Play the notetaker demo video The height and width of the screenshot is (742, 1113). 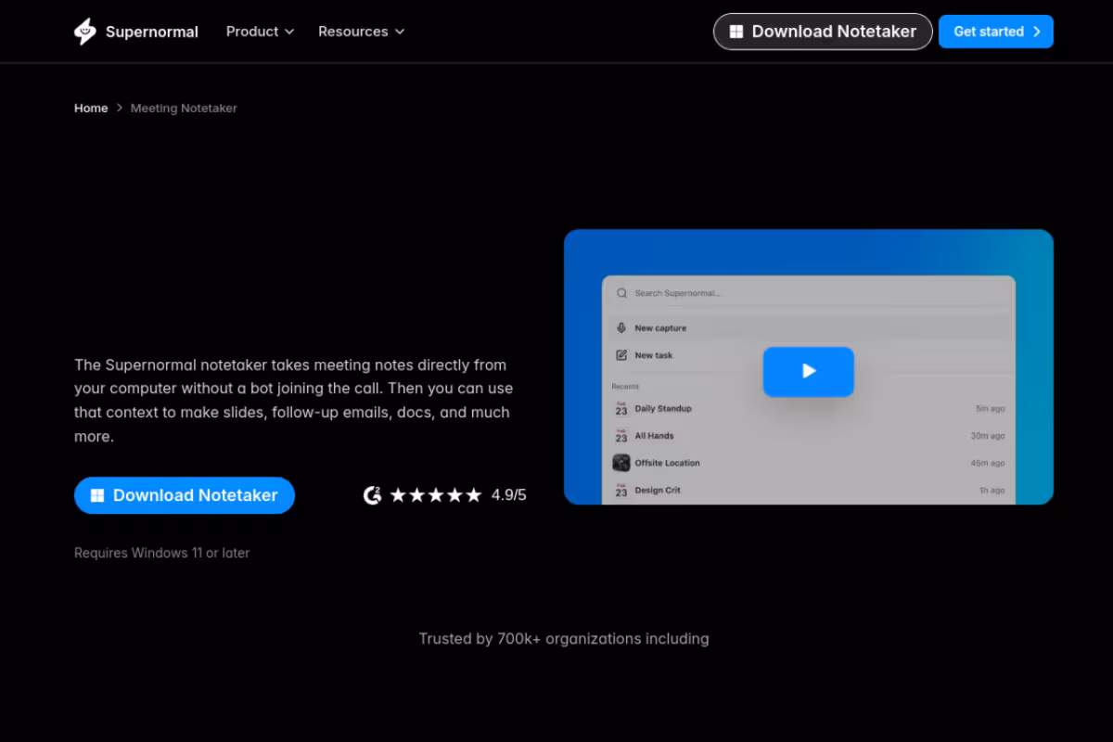click(x=809, y=371)
